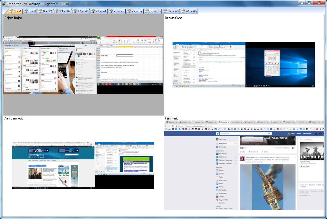This screenshot has height=219, width=327.
Task: Click the Groups icon in Facebook sidebar
Action: (x=217, y=174)
